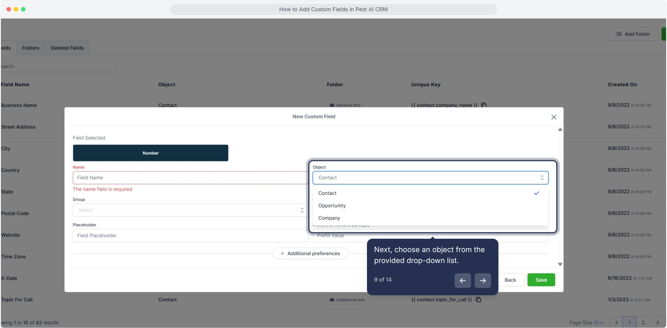Click the Website field name
Viewport: 667px width, 328px height.
coord(10,235)
